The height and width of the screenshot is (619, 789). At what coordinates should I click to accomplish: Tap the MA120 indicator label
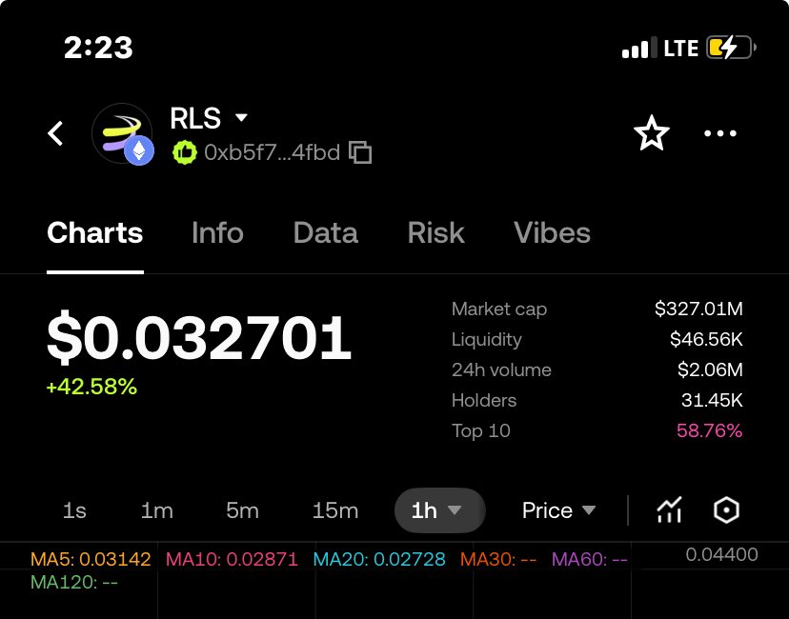(x=74, y=582)
